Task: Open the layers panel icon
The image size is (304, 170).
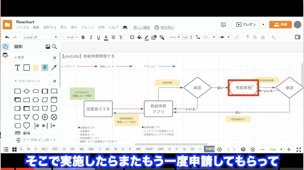Action: [x=243, y=149]
